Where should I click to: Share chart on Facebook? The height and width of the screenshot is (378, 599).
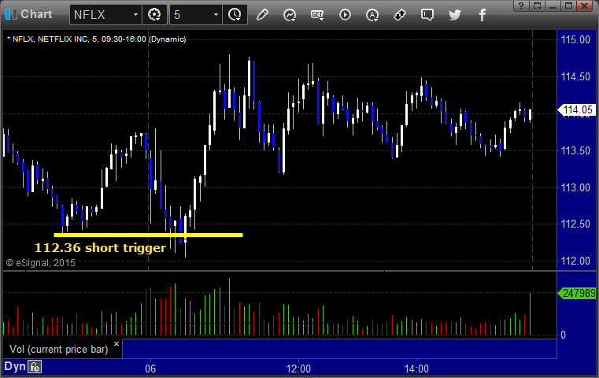click(x=482, y=14)
